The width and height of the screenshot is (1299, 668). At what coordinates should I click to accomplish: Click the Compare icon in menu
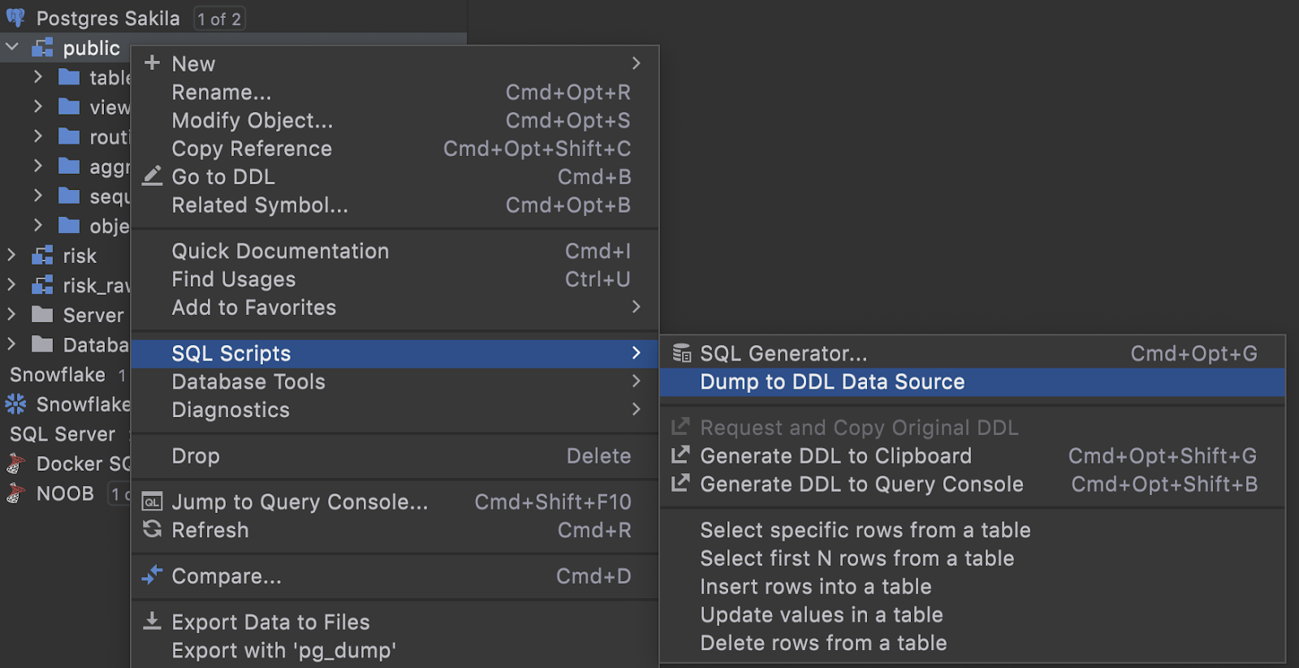pos(152,575)
